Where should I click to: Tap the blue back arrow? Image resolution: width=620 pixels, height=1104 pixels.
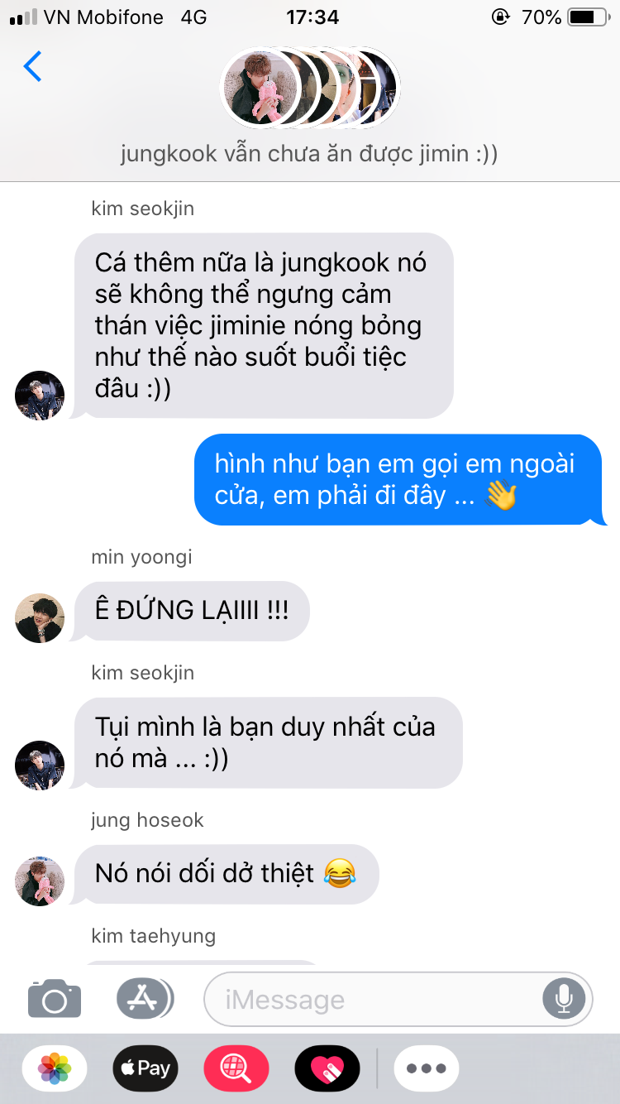32,66
